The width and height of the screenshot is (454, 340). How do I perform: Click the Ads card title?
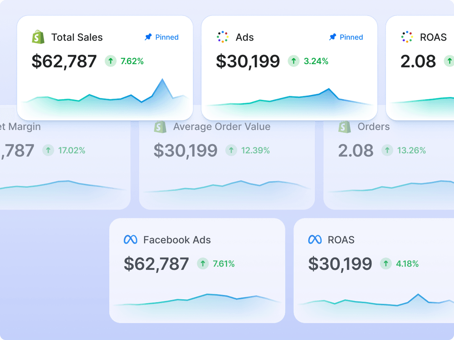tap(245, 37)
